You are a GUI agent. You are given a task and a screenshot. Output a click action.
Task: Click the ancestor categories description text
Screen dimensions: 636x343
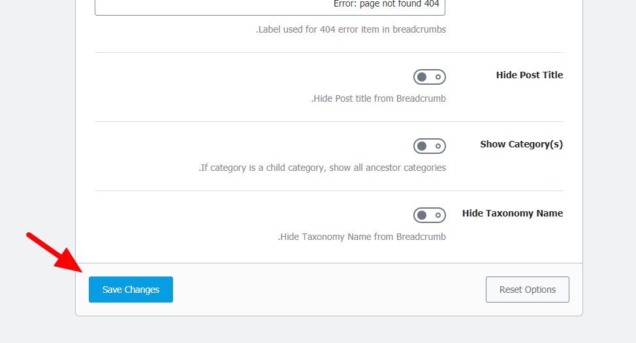click(322, 168)
